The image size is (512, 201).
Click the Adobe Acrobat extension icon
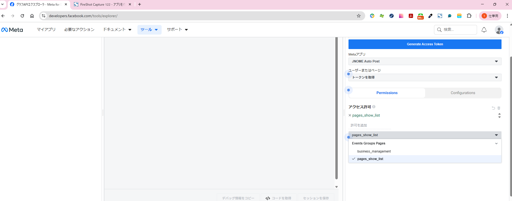(x=411, y=16)
